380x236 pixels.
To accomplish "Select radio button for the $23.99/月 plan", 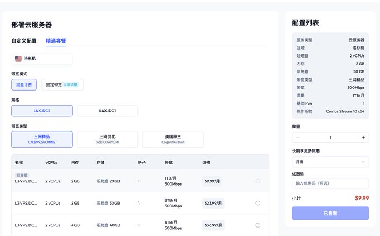I will 258,203.
